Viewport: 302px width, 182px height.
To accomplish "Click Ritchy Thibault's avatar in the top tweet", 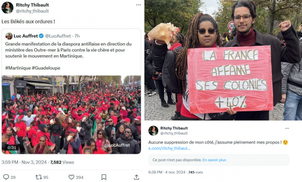I will point(7,8).
